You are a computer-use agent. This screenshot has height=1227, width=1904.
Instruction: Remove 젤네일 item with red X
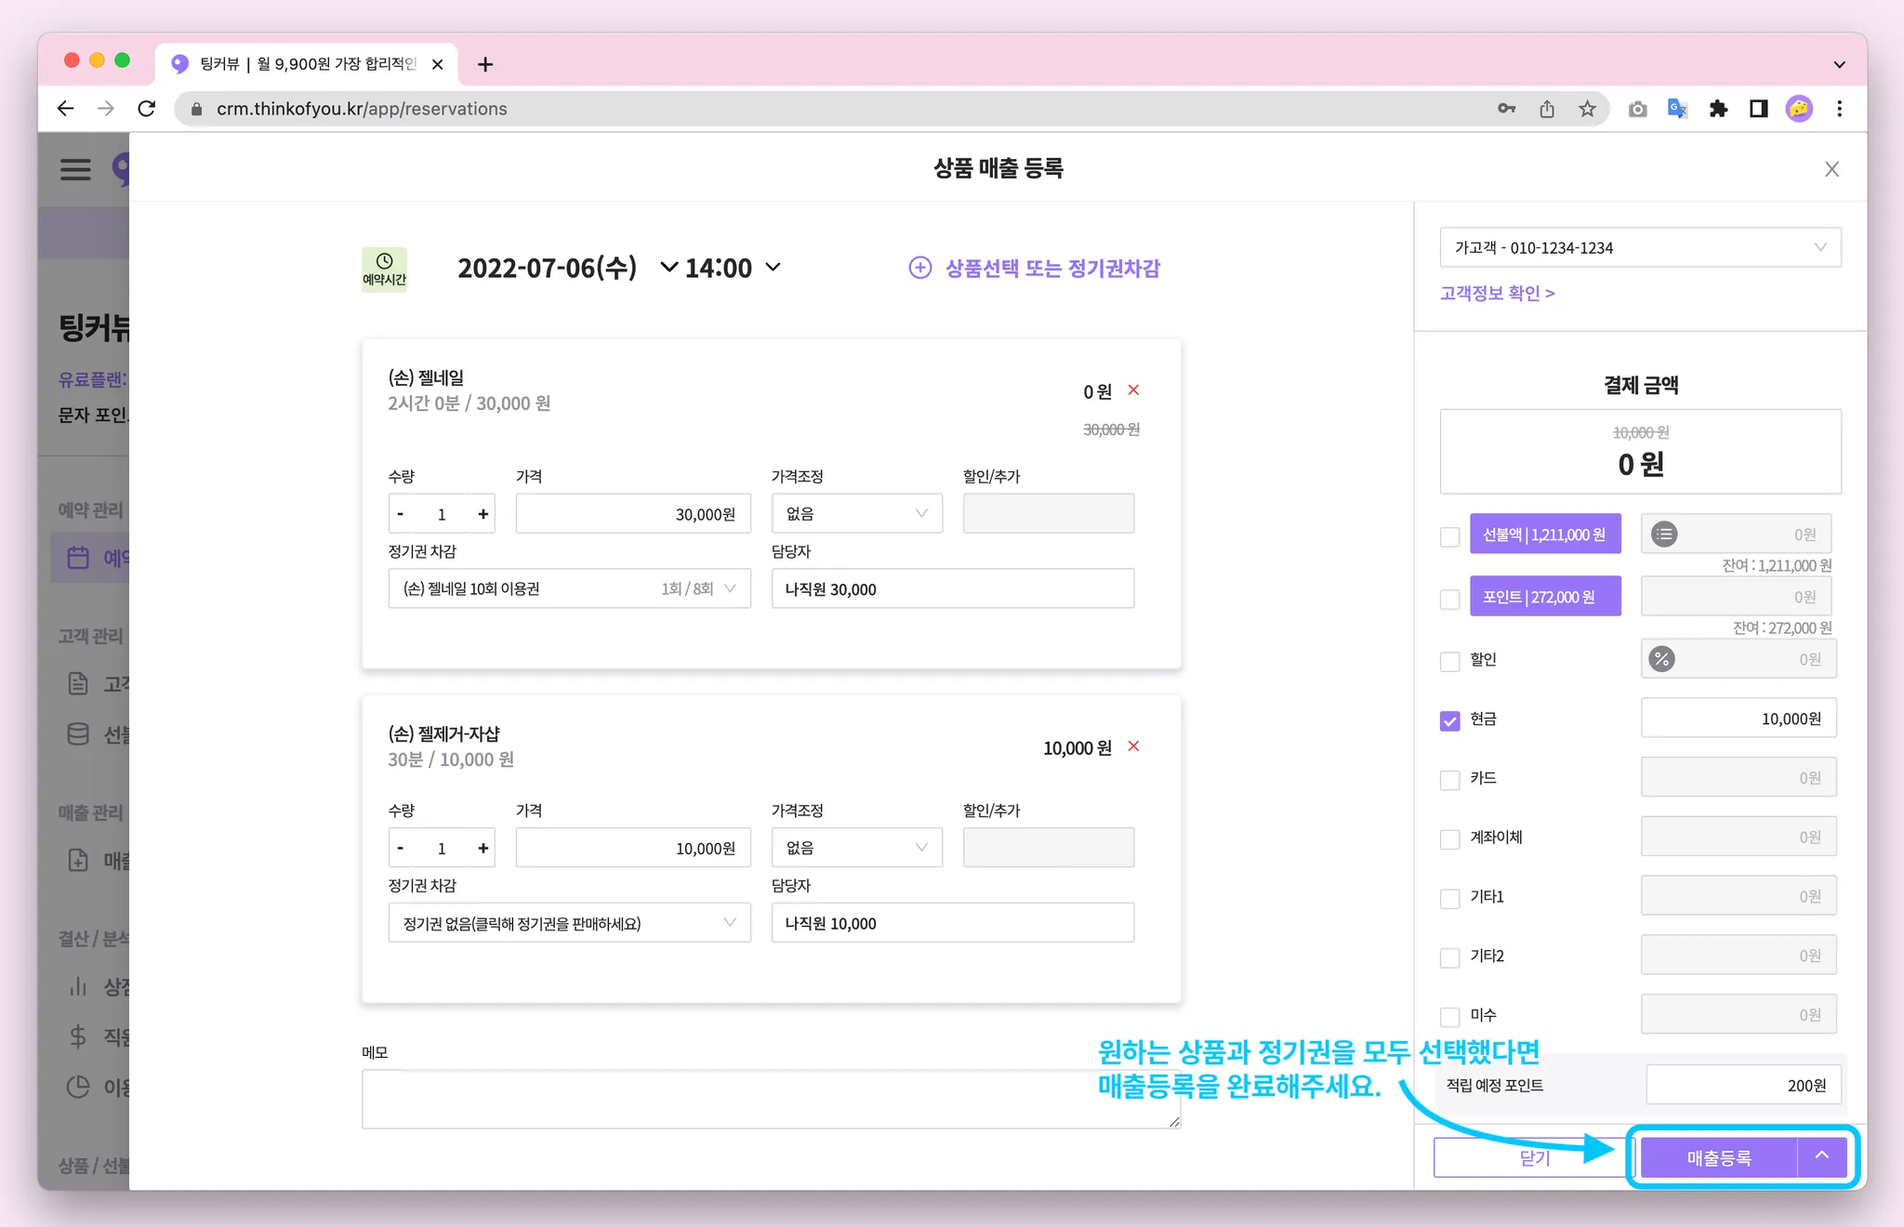click(1133, 390)
